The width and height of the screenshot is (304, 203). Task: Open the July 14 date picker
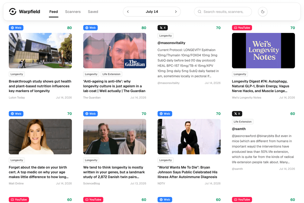152,12
